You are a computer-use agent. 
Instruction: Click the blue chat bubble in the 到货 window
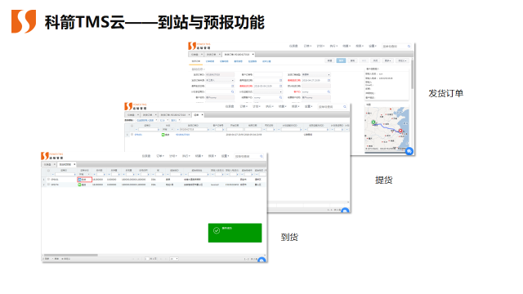pyautogui.click(x=261, y=261)
